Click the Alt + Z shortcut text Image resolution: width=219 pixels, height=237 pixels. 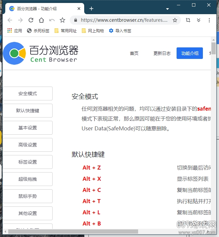[92, 168]
